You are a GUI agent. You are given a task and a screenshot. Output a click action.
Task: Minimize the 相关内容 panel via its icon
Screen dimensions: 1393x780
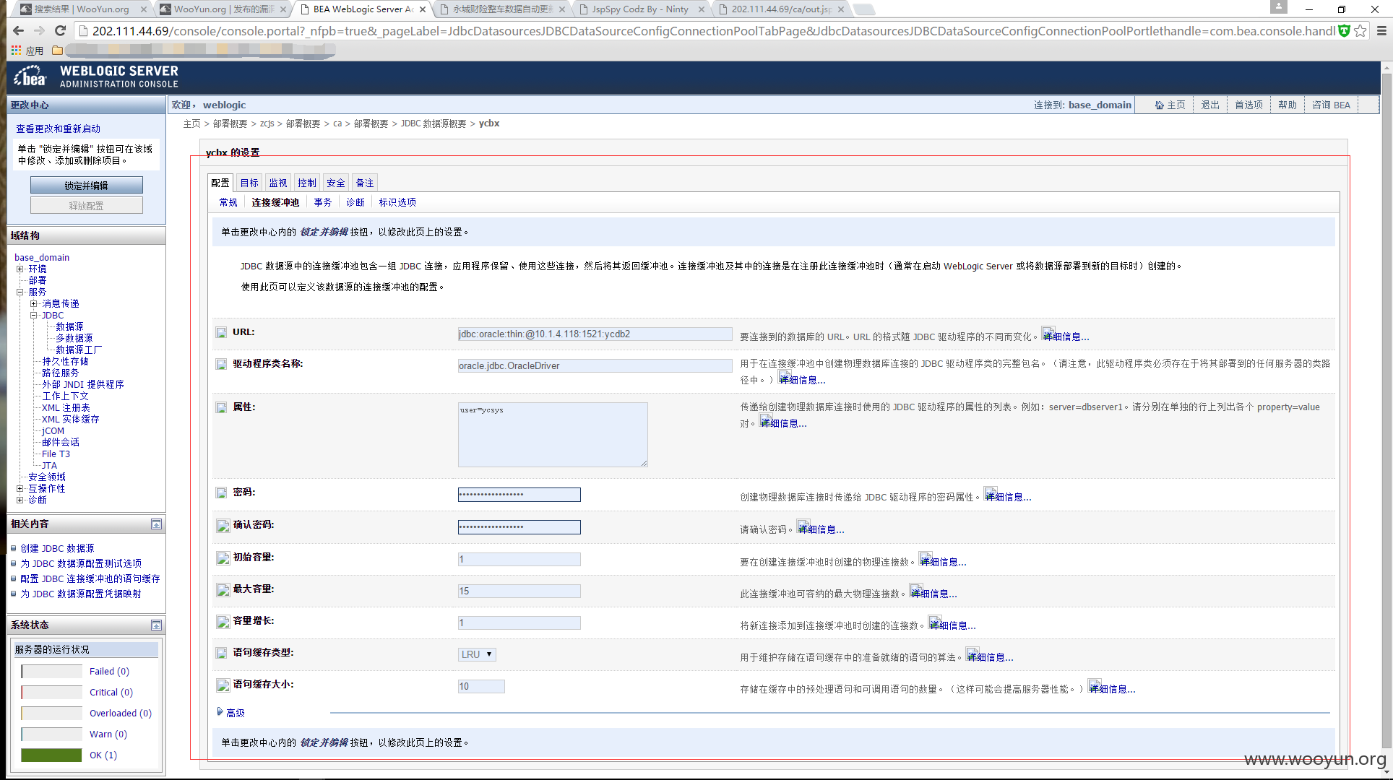click(x=156, y=524)
